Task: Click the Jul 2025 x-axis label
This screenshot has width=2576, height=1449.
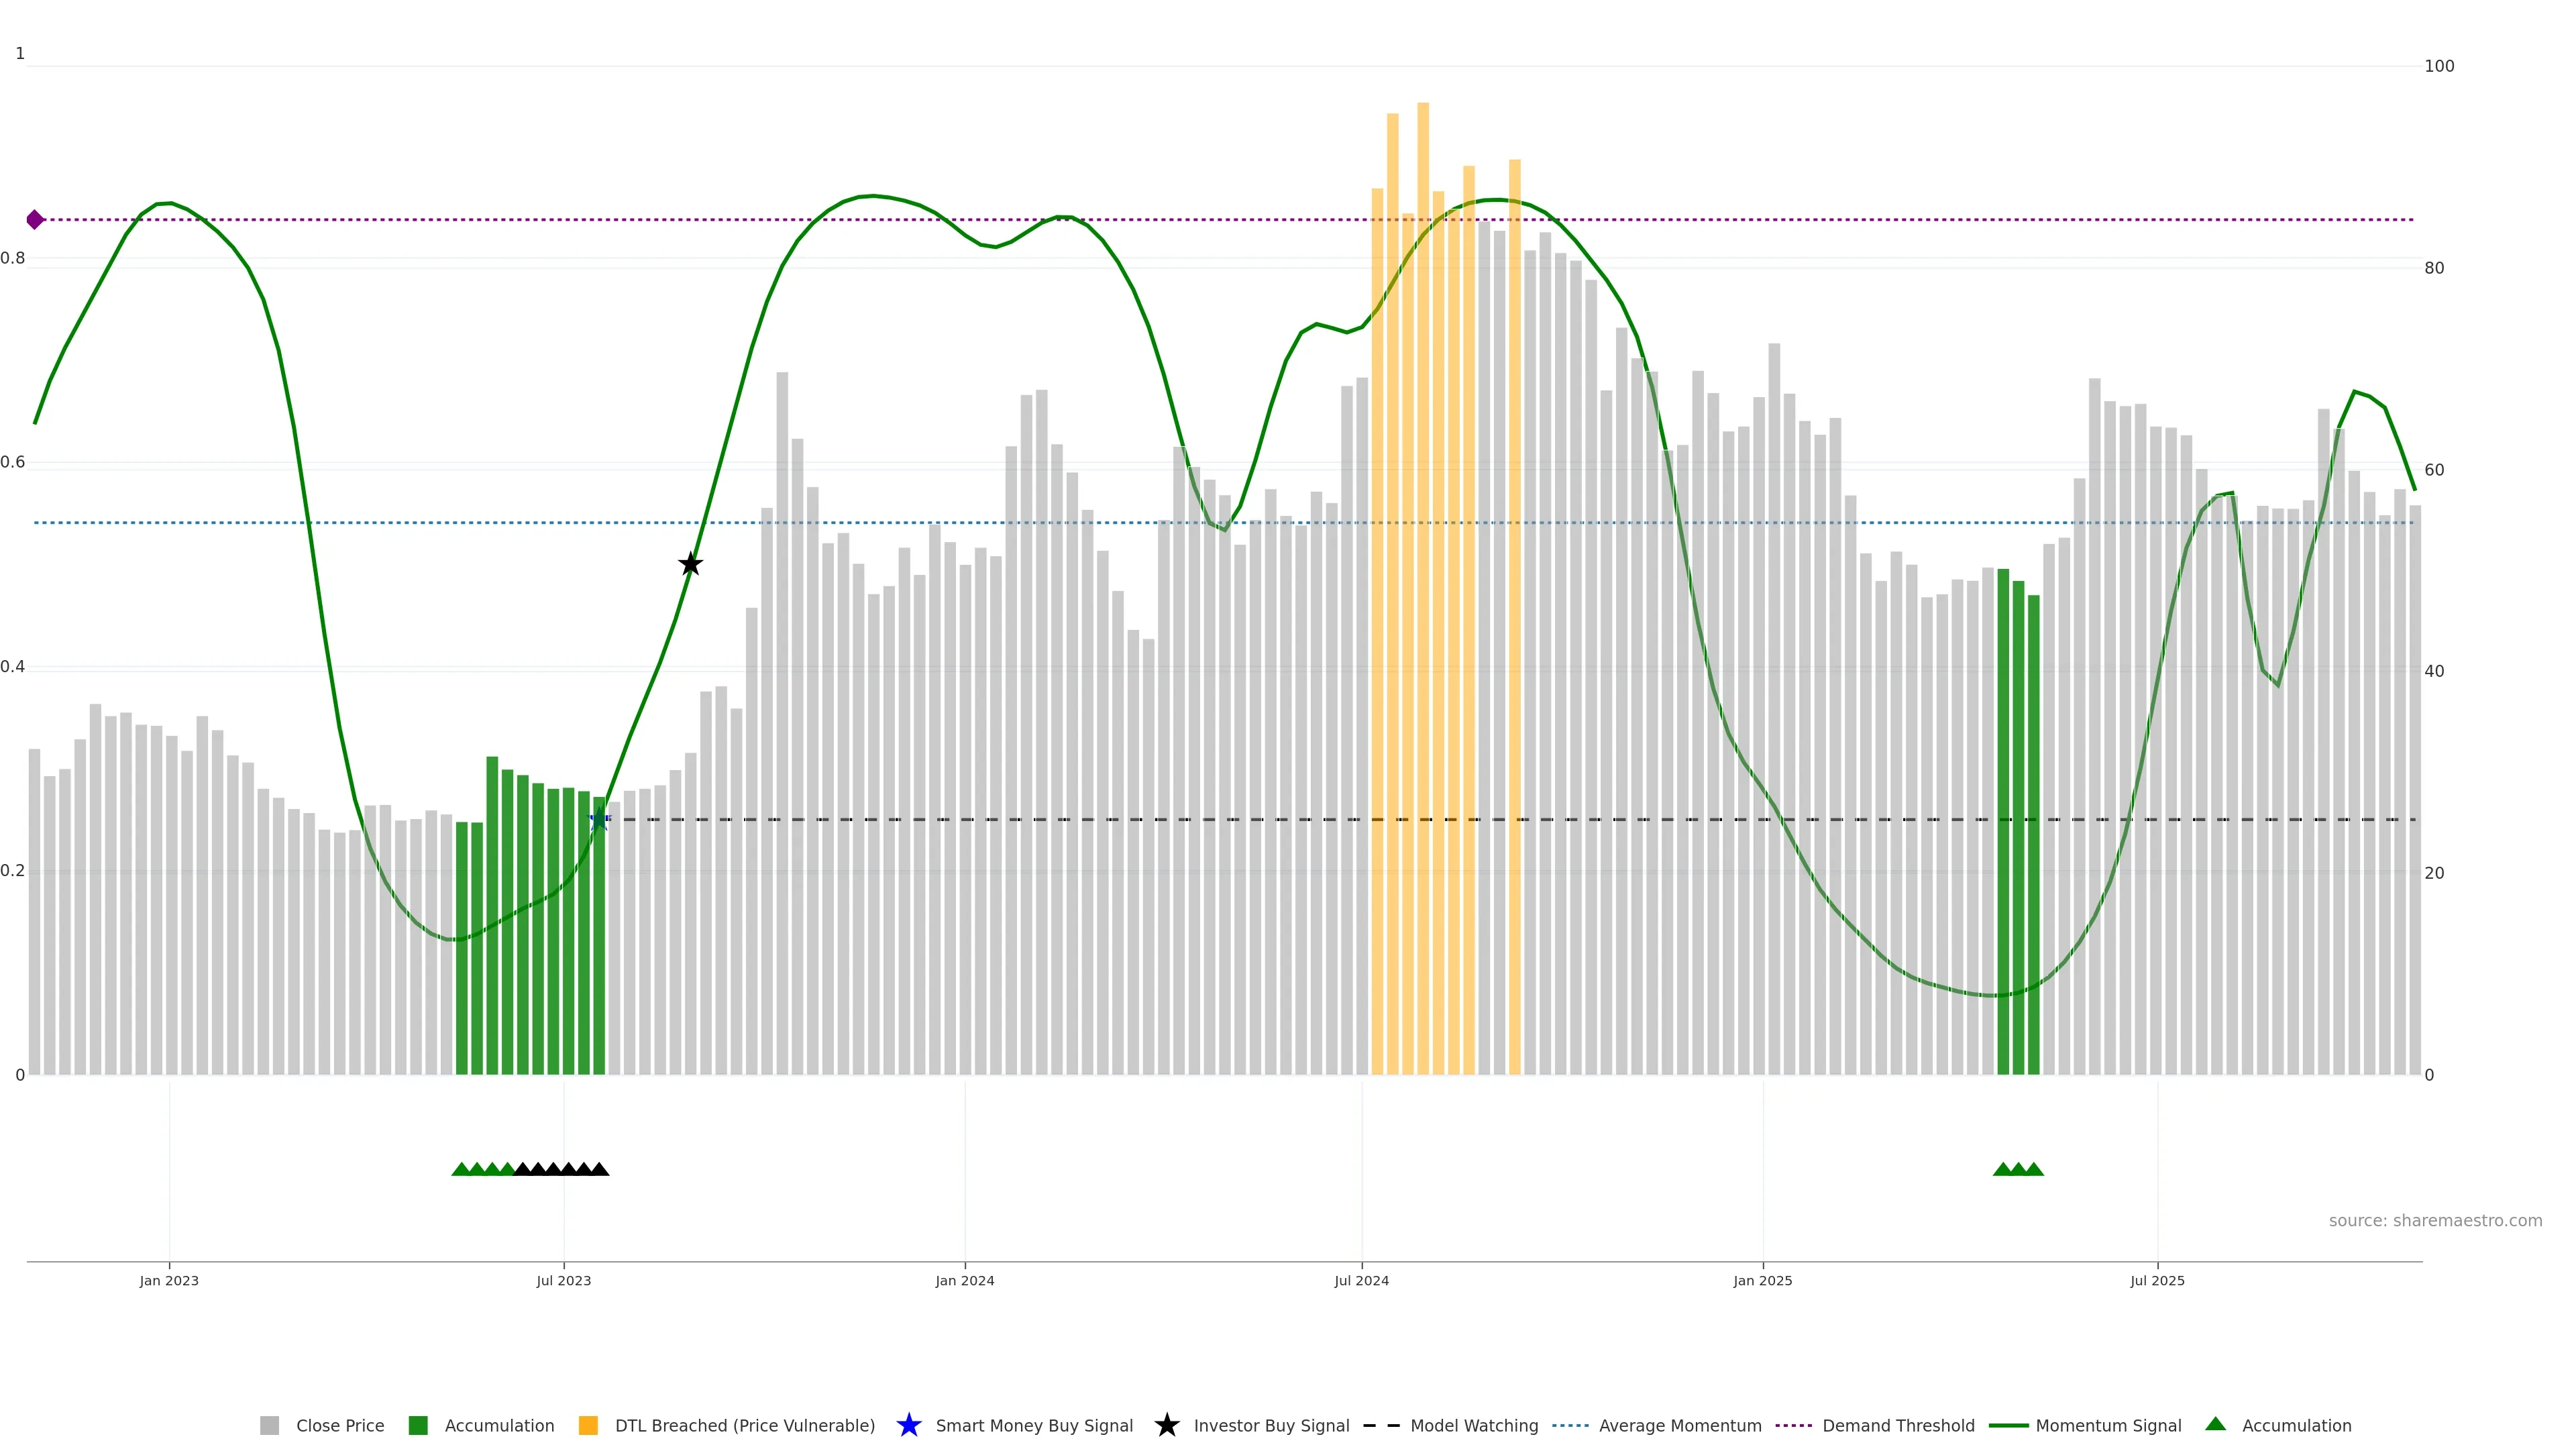Action: [x=2157, y=1280]
